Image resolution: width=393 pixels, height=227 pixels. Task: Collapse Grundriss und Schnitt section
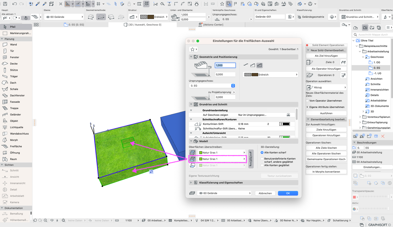coord(191,104)
